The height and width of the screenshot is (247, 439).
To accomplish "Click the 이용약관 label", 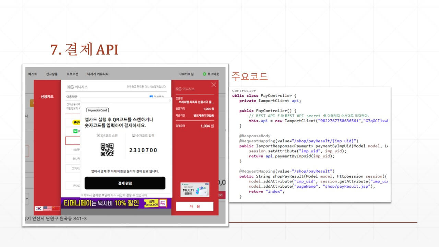I will tap(72, 97).
